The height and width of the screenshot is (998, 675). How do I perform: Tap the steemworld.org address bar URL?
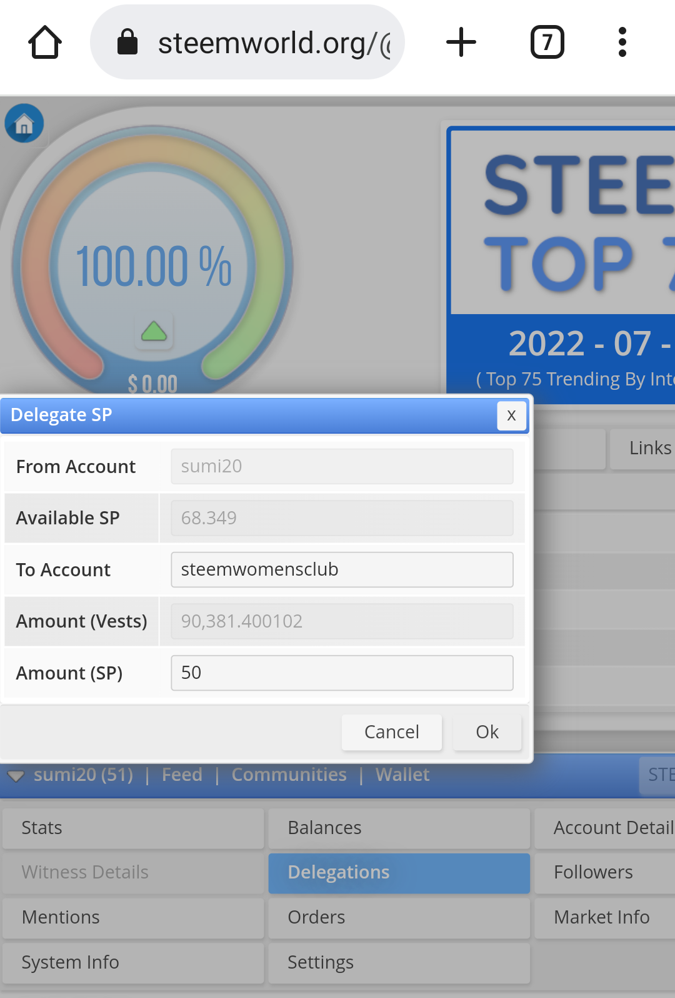275,43
